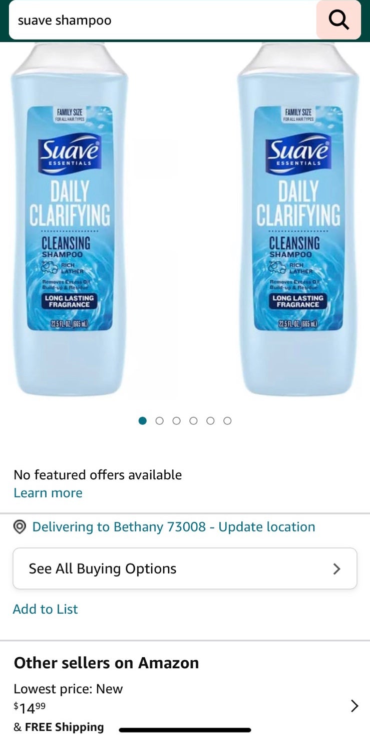This screenshot has height=739, width=370.
Task: Tap the magnifying glass search icon
Action: pyautogui.click(x=338, y=20)
